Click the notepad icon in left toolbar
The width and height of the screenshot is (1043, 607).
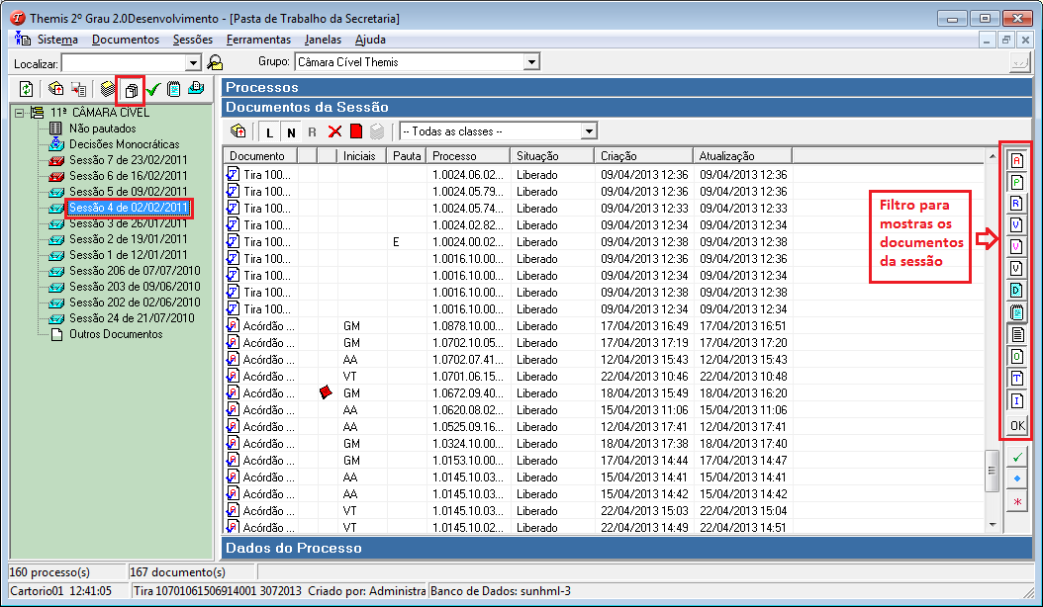click(x=173, y=88)
